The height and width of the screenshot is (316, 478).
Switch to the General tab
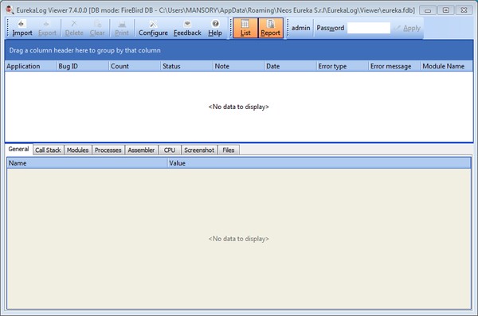pyautogui.click(x=18, y=150)
